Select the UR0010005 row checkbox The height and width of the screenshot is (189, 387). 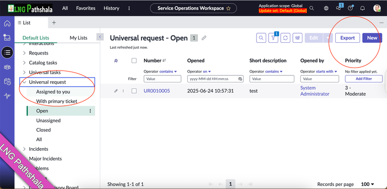134,91
